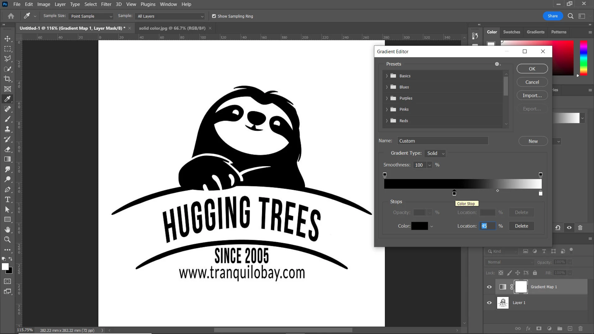594x334 pixels.
Task: Click the gear icon in Presets
Action: (497, 64)
